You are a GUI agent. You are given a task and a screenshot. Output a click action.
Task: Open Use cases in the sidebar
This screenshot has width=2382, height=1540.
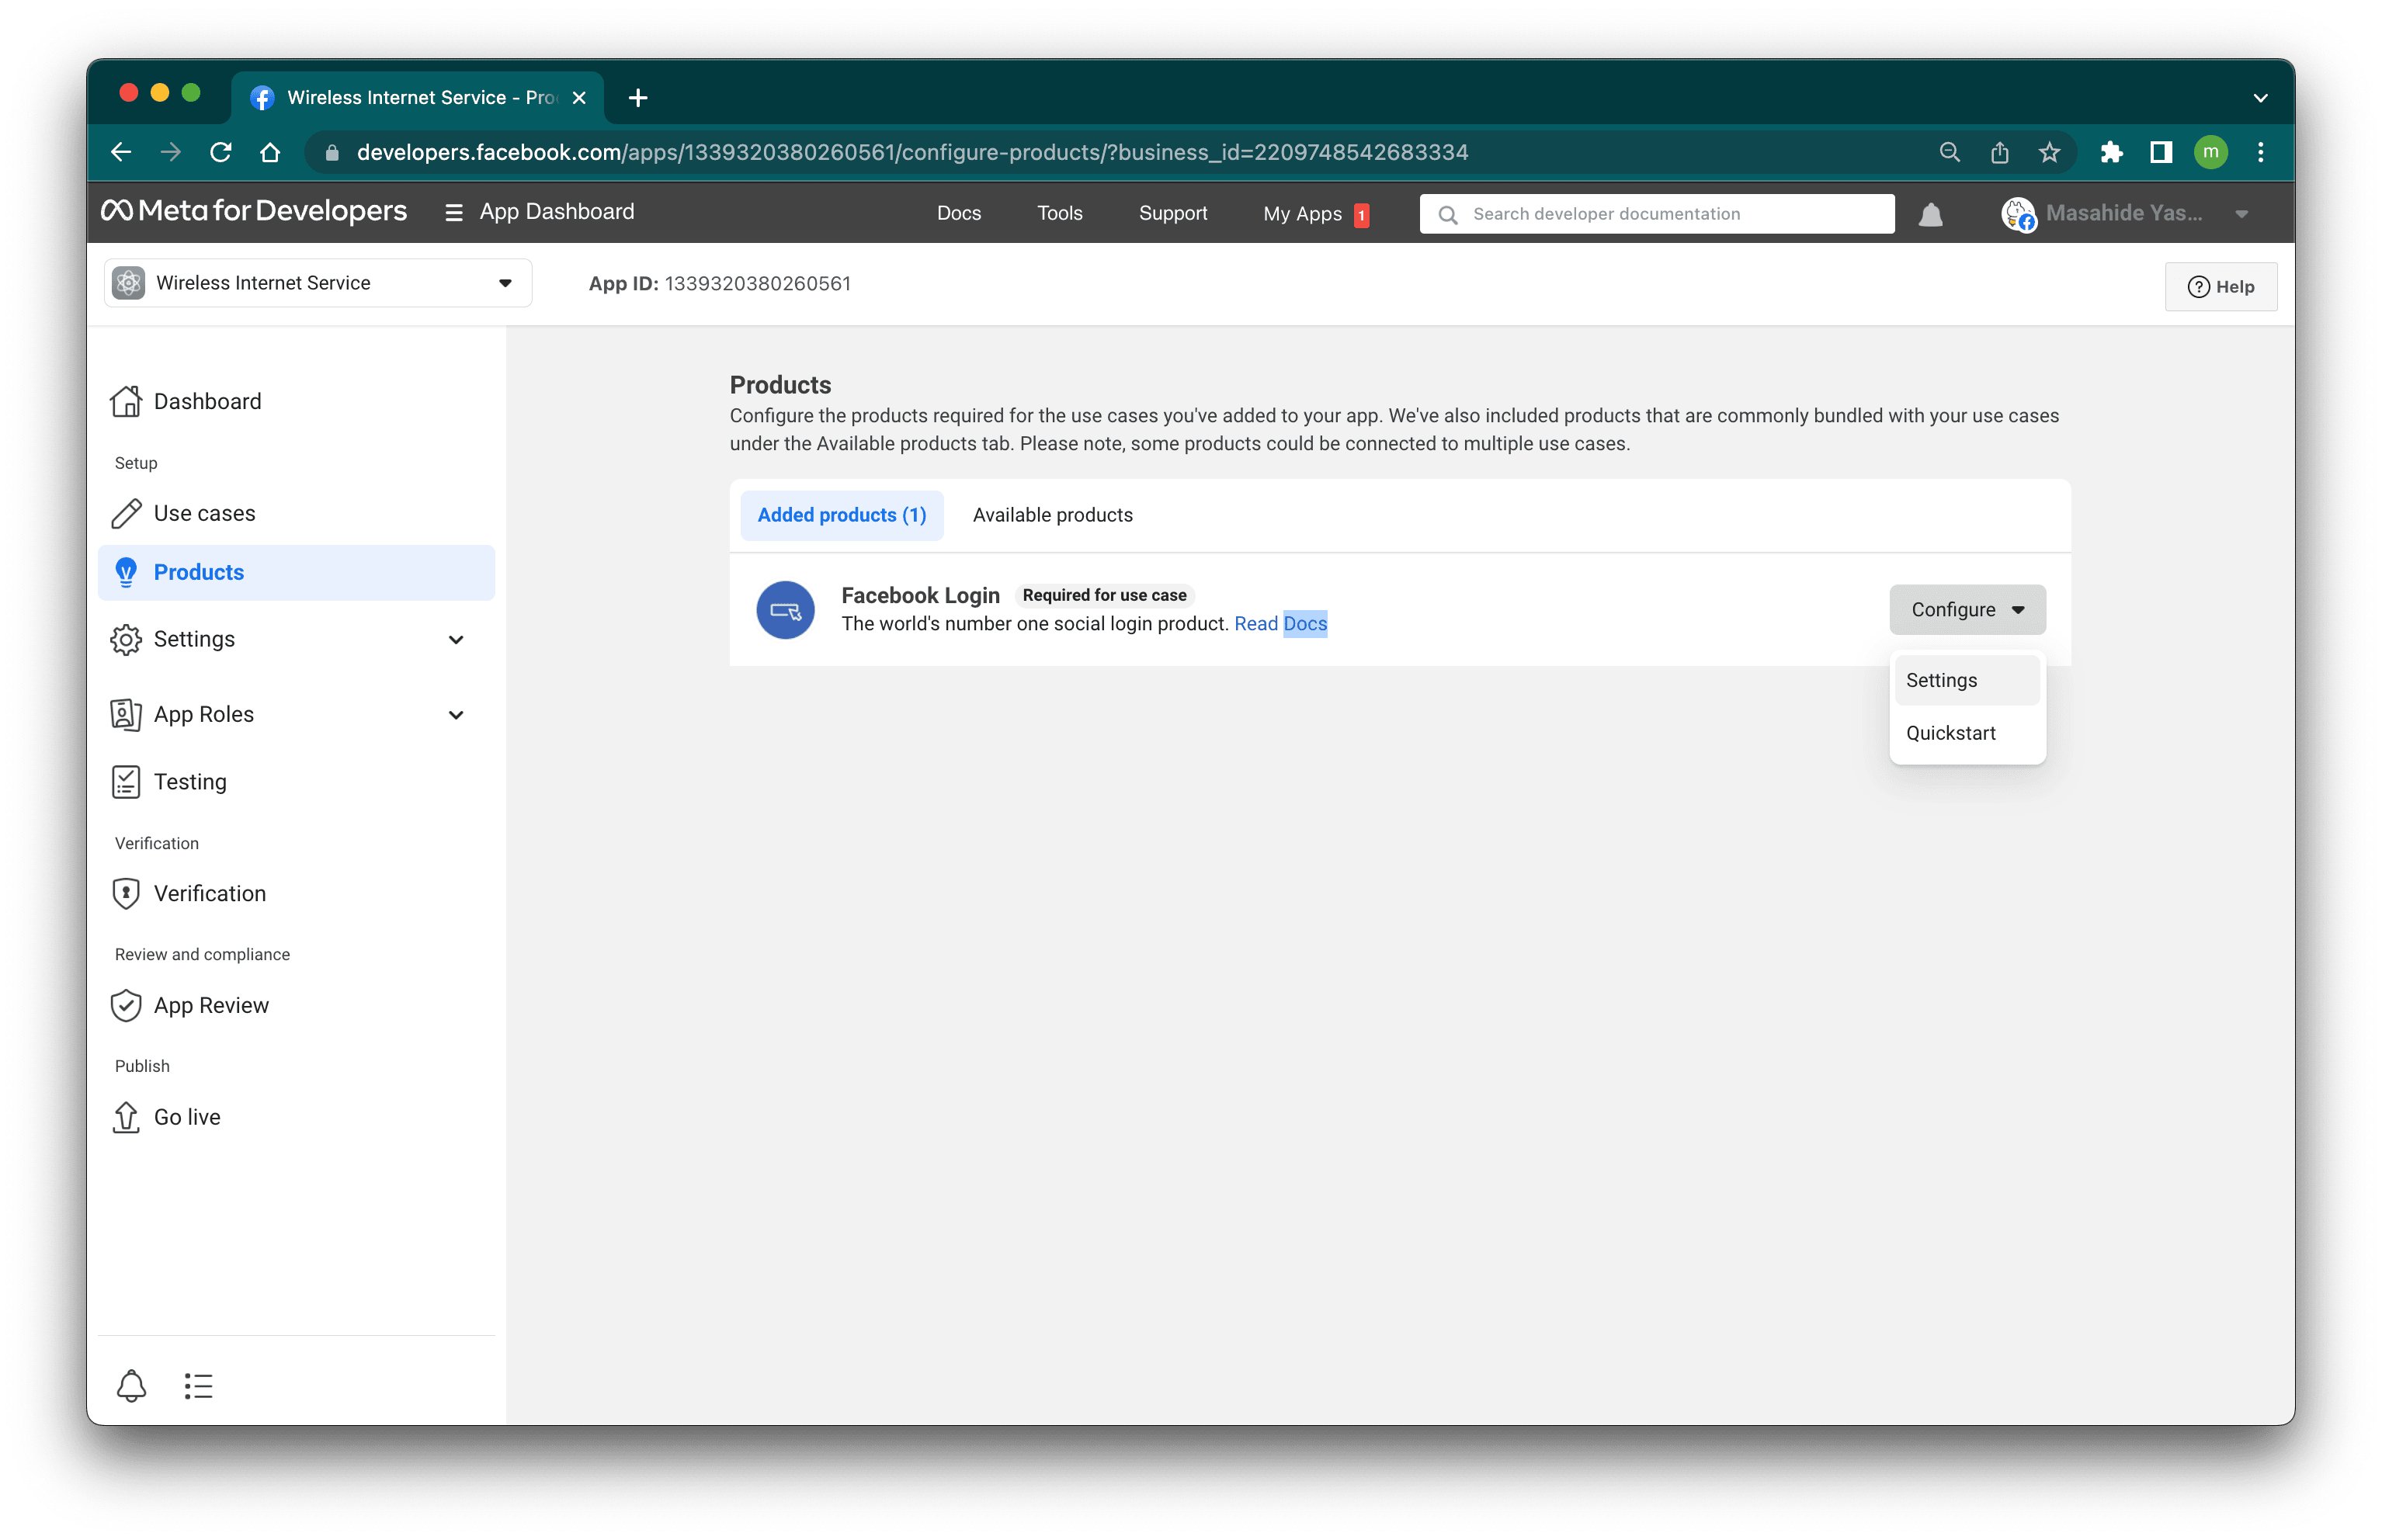[296, 513]
